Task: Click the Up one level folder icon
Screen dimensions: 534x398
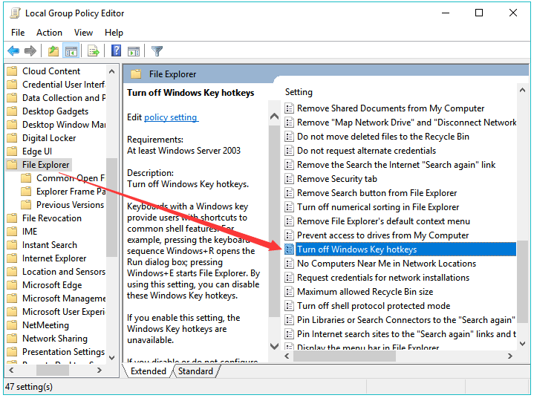Action: [53, 51]
